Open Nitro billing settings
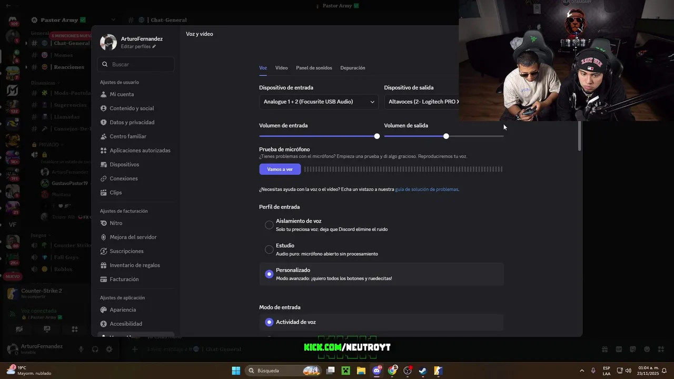The image size is (674, 379). coord(135,223)
